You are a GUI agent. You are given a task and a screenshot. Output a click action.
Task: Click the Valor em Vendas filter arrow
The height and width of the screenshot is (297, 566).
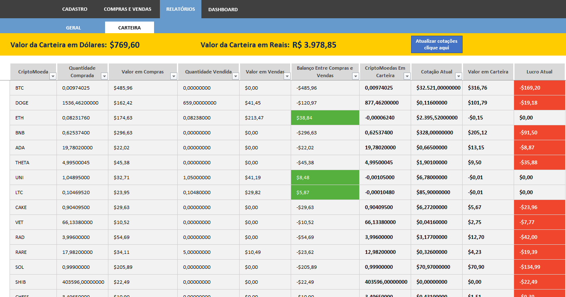(287, 76)
